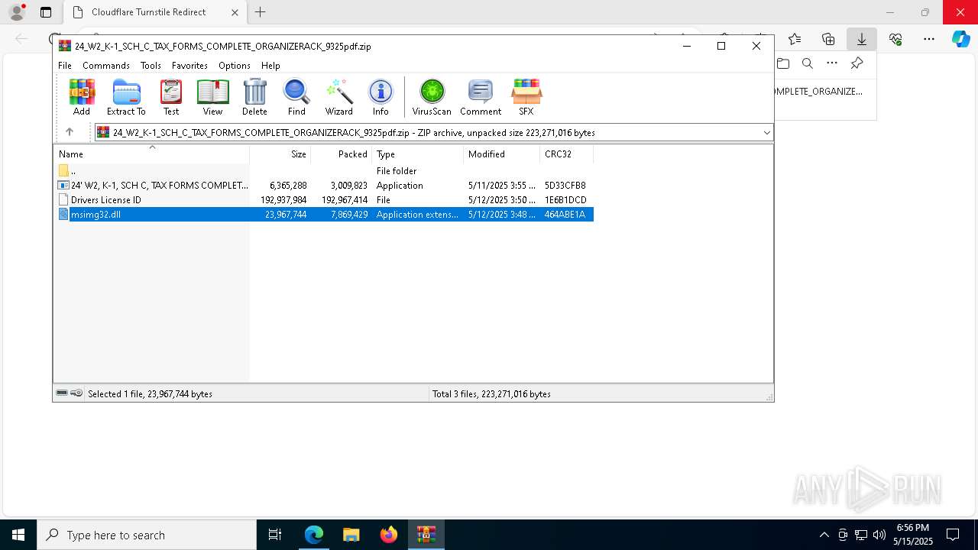Open Edge downloads icon
The width and height of the screenshot is (978, 550).
tap(862, 39)
